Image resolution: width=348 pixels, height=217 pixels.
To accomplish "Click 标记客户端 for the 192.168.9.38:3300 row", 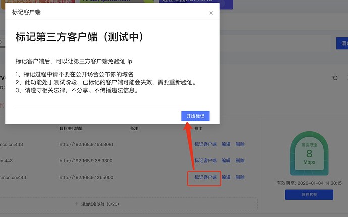I will (x=205, y=160).
